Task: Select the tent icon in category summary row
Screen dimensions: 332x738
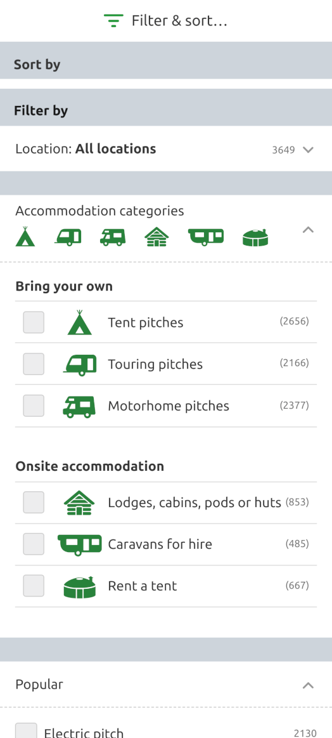Action: (x=25, y=236)
